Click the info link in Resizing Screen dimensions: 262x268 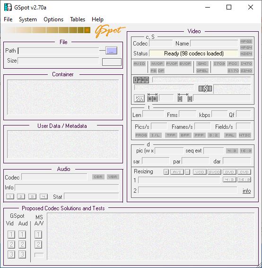coord(247,191)
